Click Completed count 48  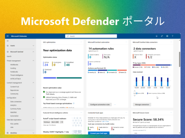click(68, 65)
